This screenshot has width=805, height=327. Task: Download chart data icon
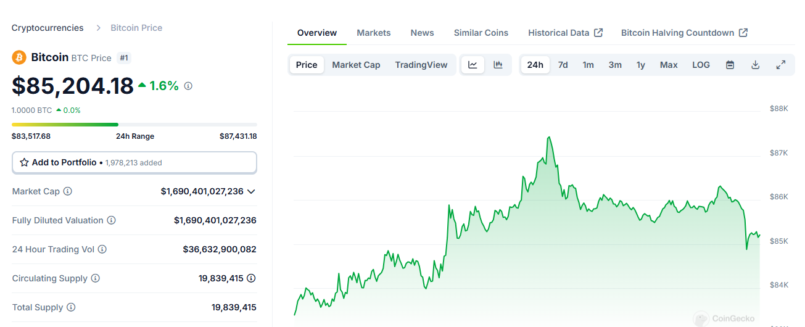pos(755,65)
